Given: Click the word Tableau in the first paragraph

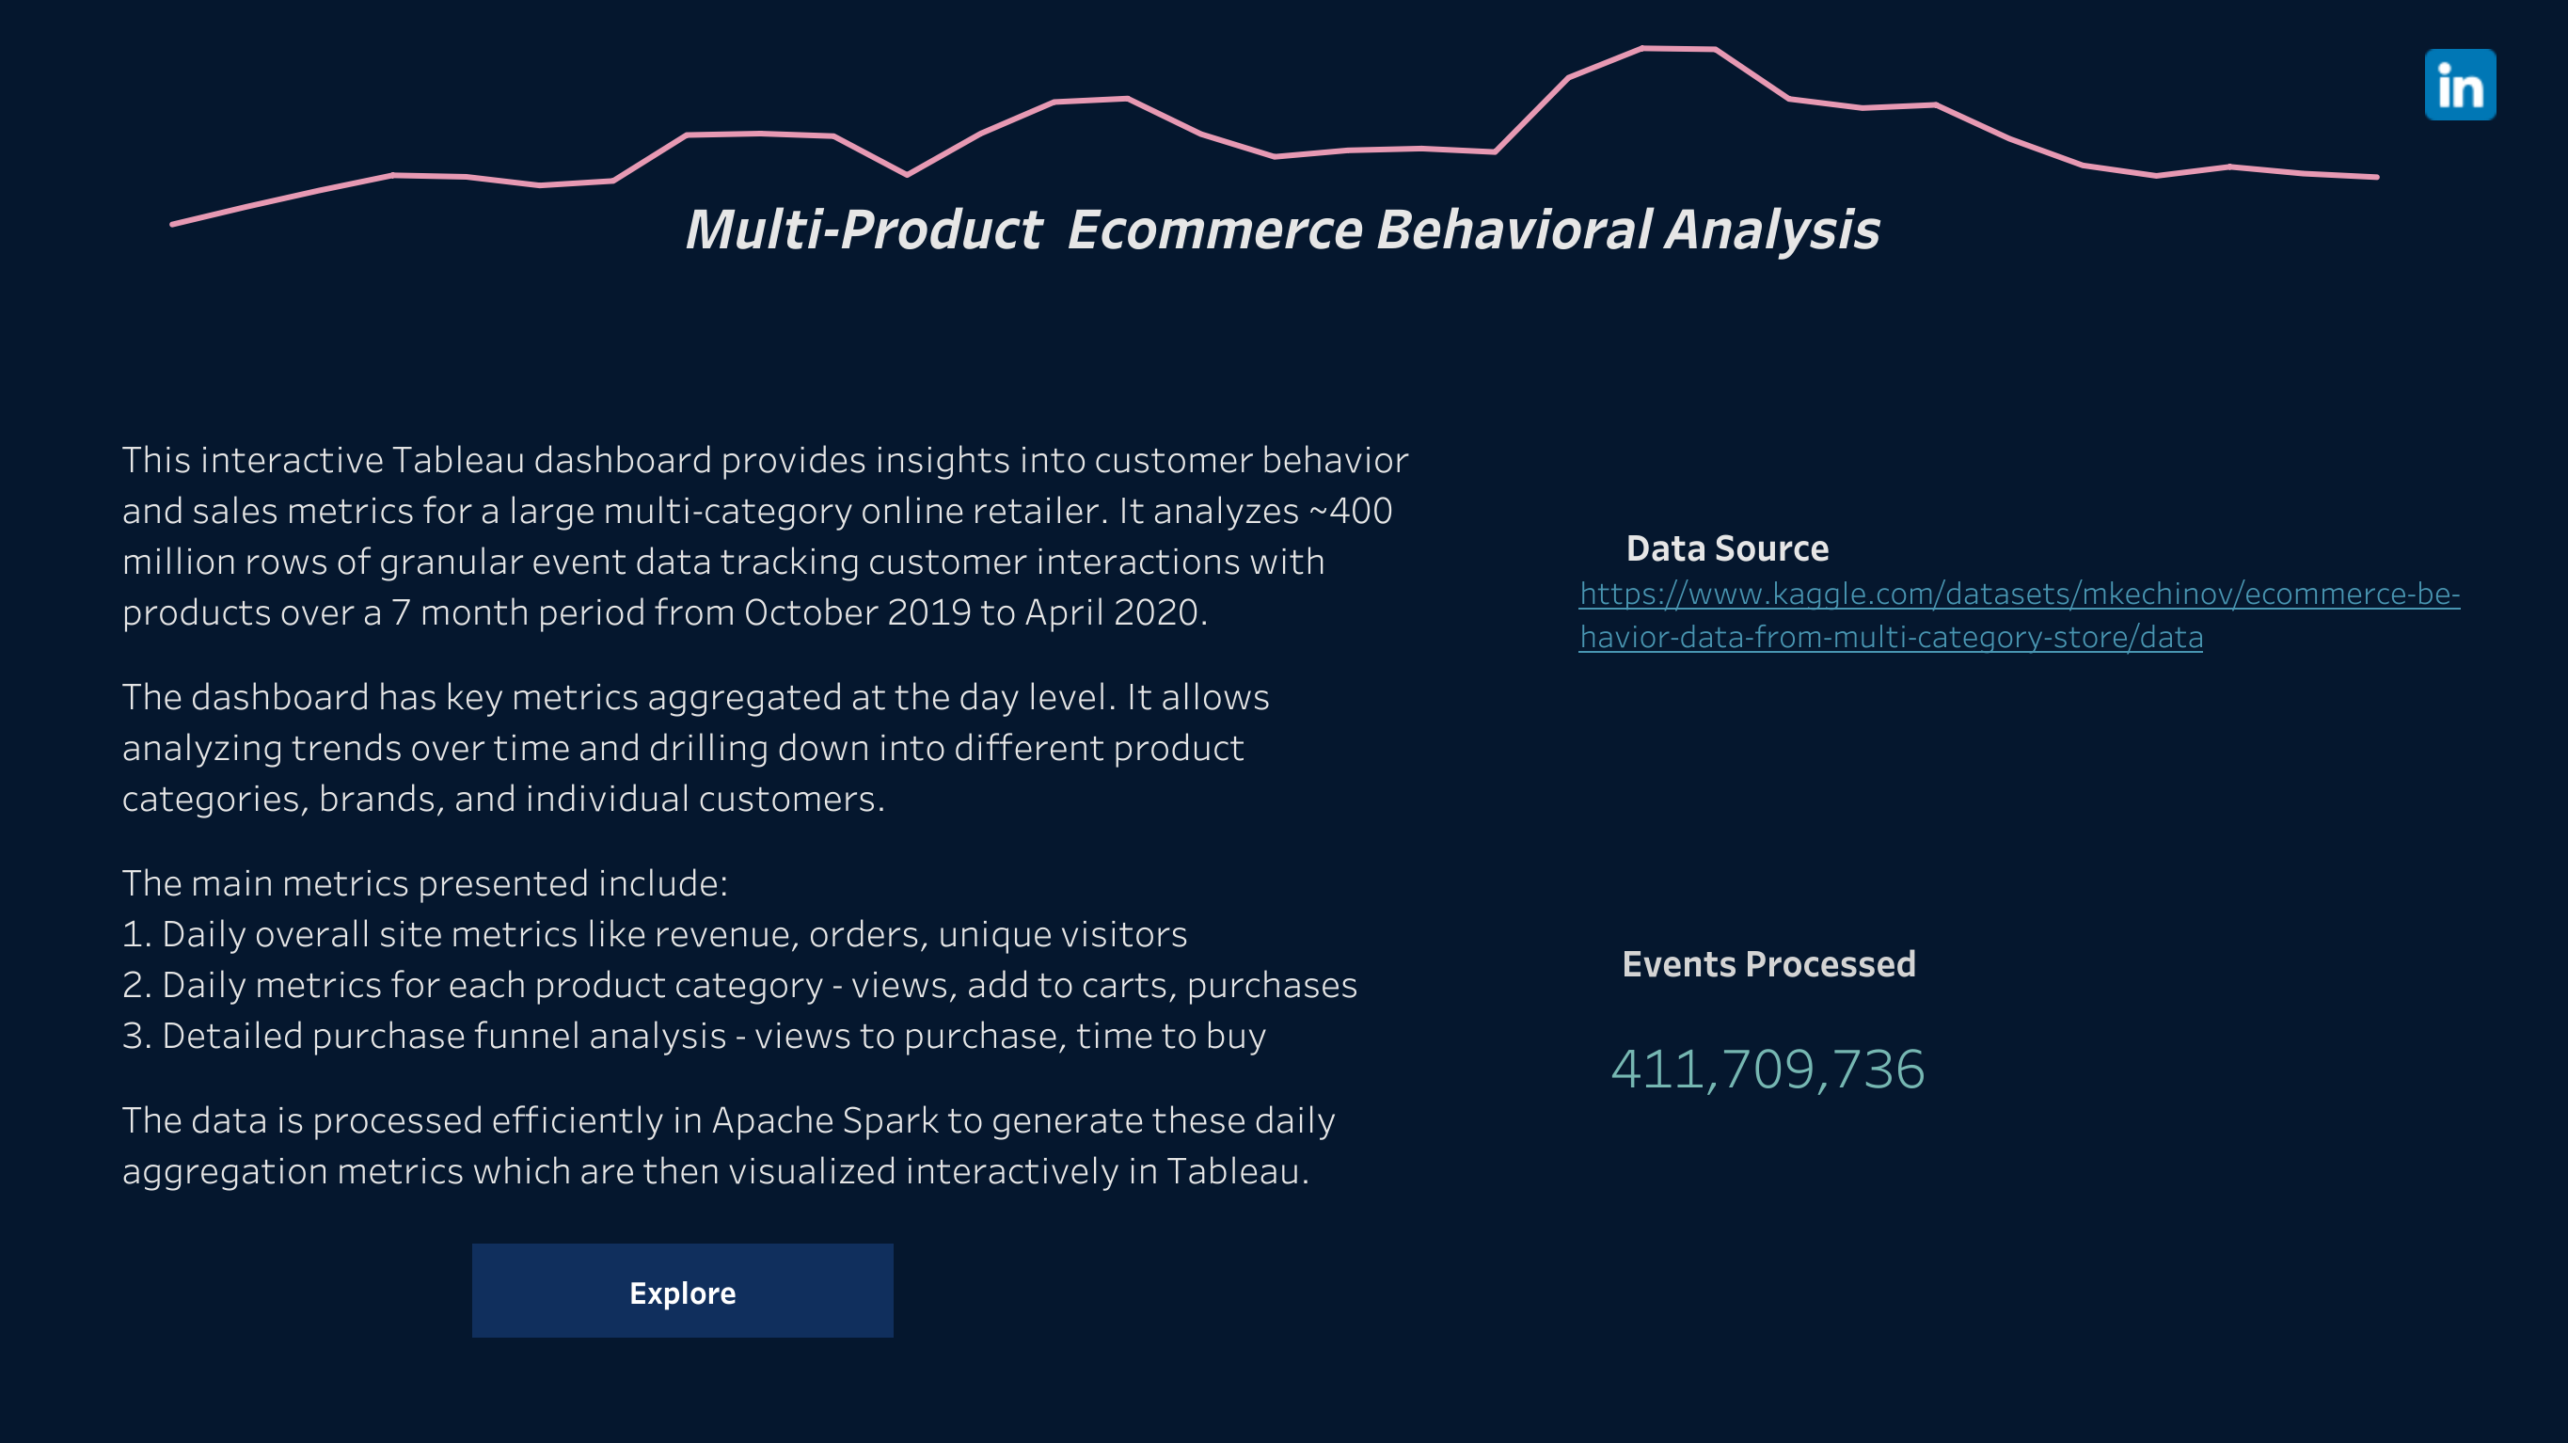Looking at the screenshot, I should tap(457, 461).
